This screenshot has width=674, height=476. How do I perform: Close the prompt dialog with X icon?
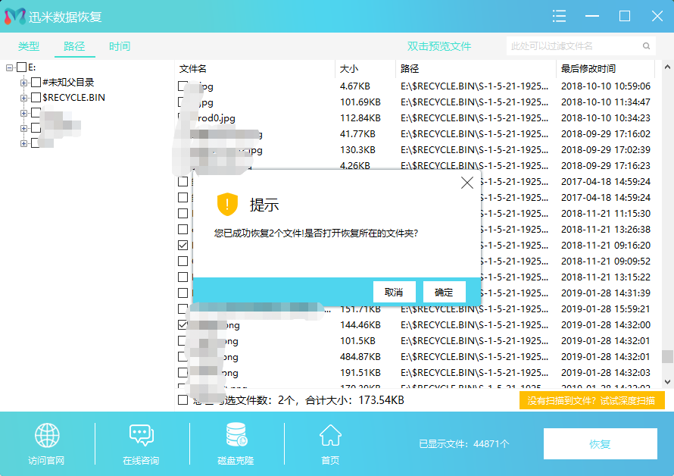pos(467,183)
